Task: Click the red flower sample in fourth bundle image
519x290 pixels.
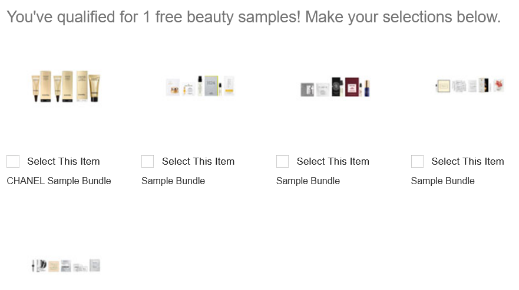Action: 499,84
